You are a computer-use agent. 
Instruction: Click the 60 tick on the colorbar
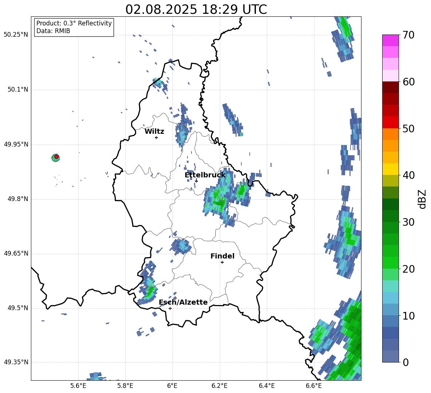click(408, 82)
